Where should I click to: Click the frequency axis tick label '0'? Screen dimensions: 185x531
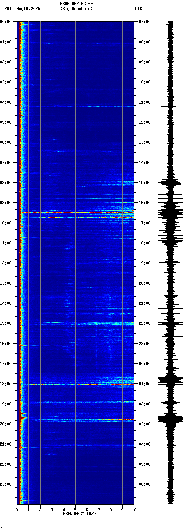[x=17, y=510]
